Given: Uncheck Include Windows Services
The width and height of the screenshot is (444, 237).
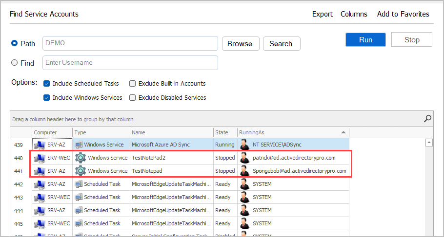Looking at the screenshot, I should tap(47, 98).
